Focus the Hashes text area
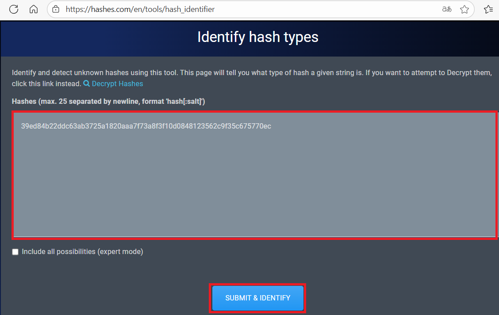This screenshot has width=499, height=315. coord(254,186)
